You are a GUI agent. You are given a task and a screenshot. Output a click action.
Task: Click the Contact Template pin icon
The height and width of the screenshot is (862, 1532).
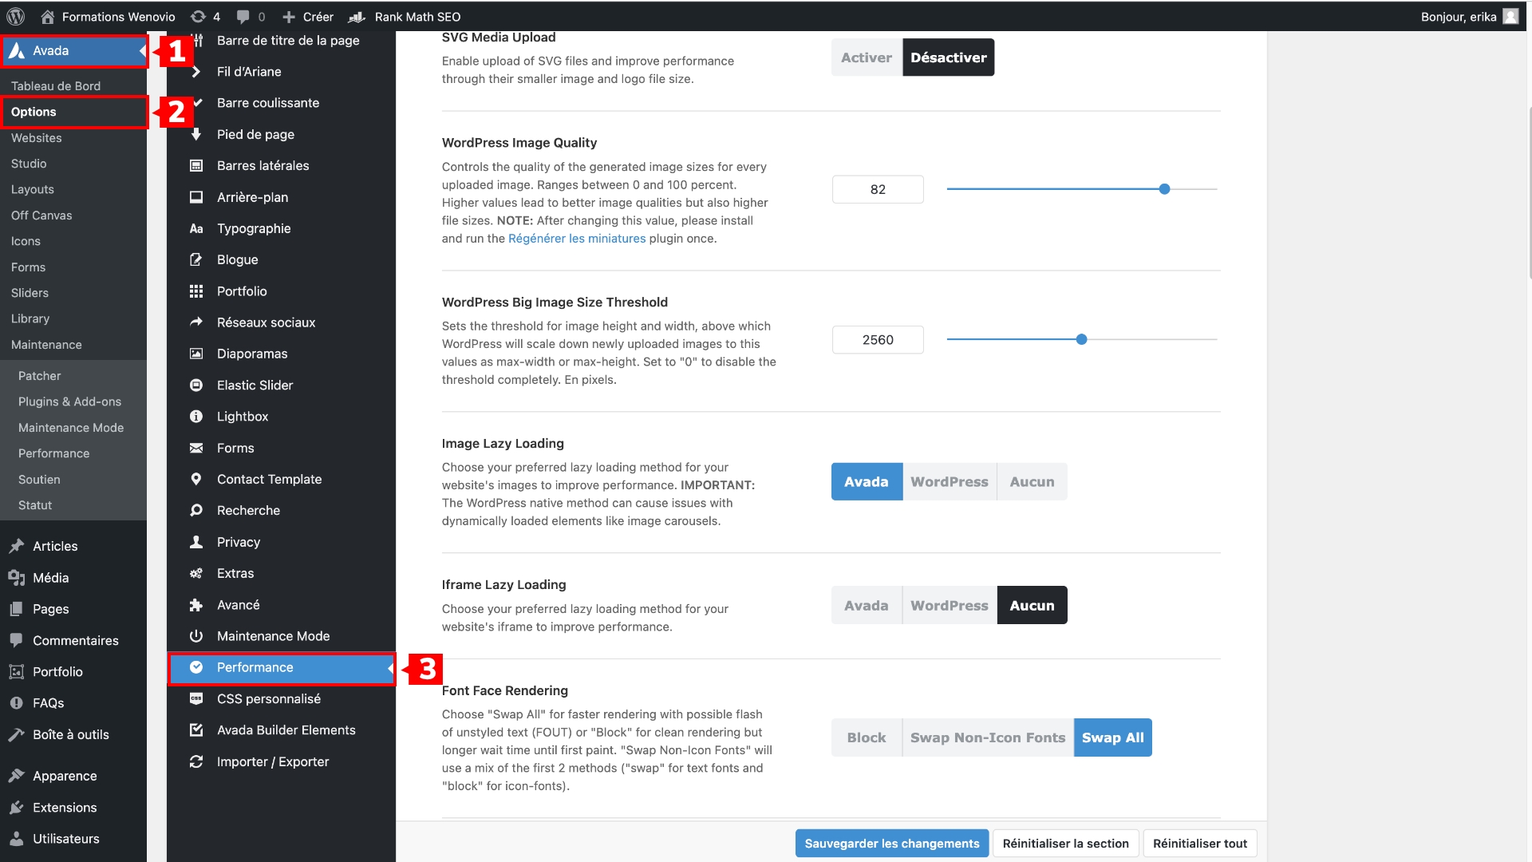tap(196, 479)
